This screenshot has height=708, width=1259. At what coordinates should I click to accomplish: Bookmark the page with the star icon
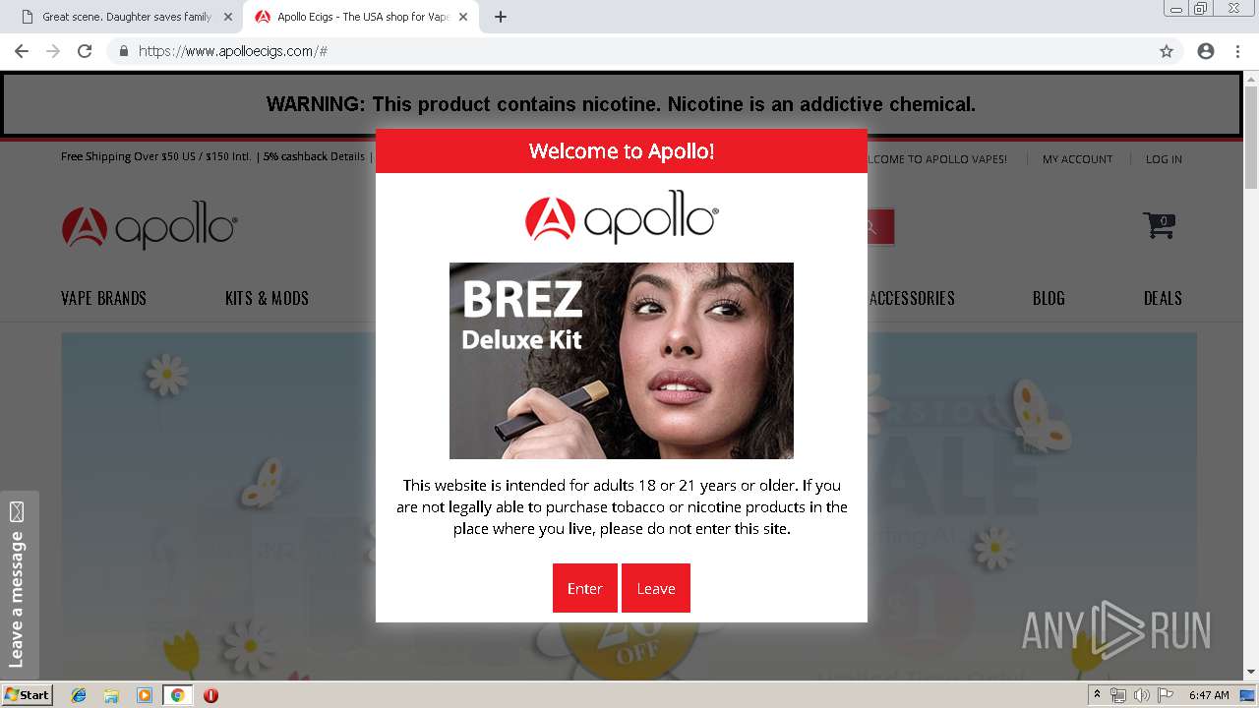coord(1167,51)
